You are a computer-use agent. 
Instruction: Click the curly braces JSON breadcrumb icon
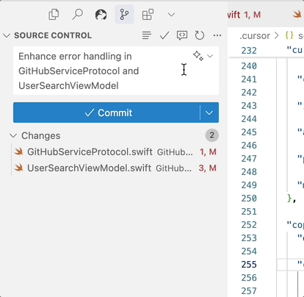coord(289,35)
